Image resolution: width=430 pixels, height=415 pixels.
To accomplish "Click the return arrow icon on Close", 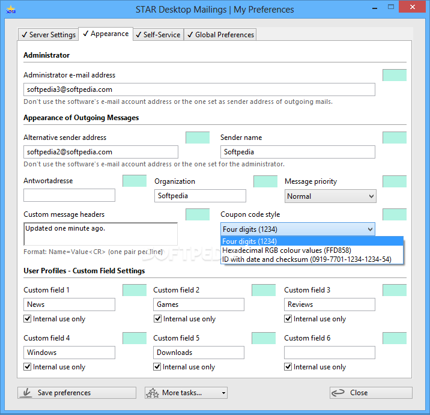I will [x=338, y=393].
